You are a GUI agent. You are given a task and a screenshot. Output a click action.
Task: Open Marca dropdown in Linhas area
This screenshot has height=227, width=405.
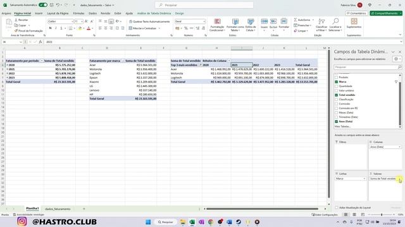pos(364,178)
